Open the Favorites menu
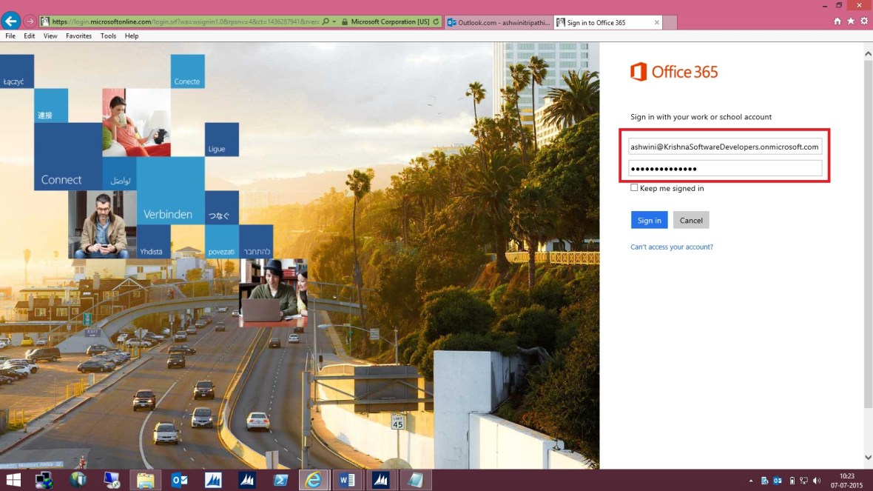This screenshot has height=491, width=873. 78,36
